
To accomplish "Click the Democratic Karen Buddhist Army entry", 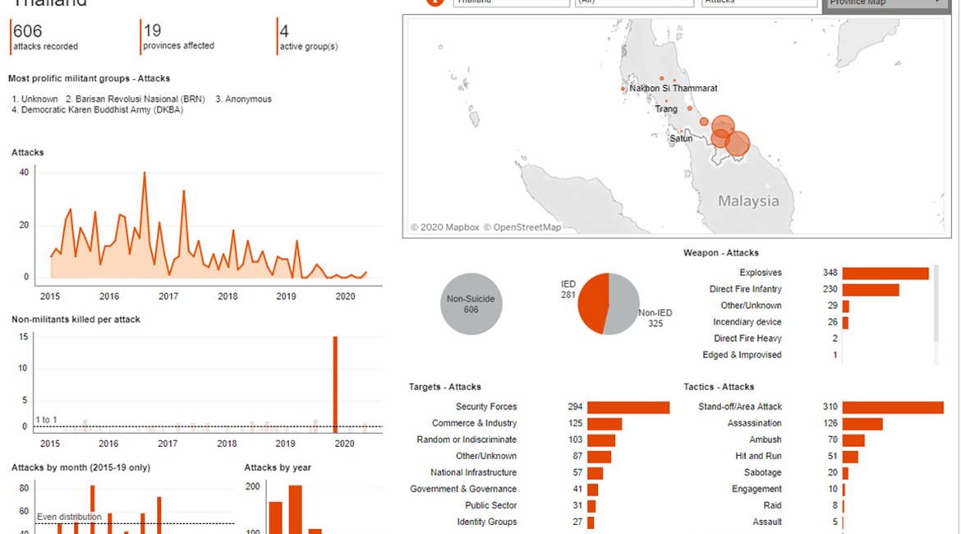I will [98, 110].
